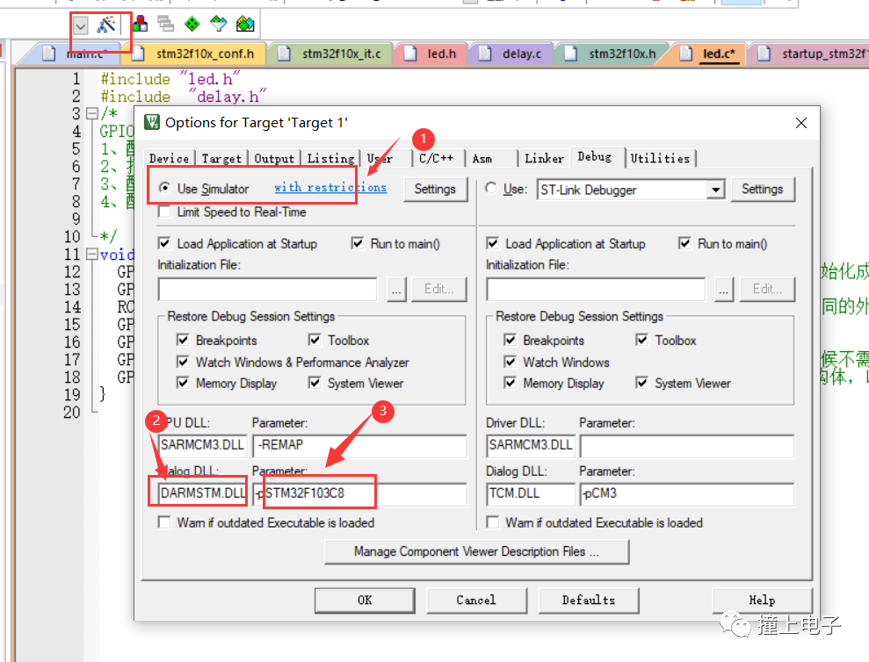
Task: Open the 'with restrictions' link
Action: coord(330,187)
